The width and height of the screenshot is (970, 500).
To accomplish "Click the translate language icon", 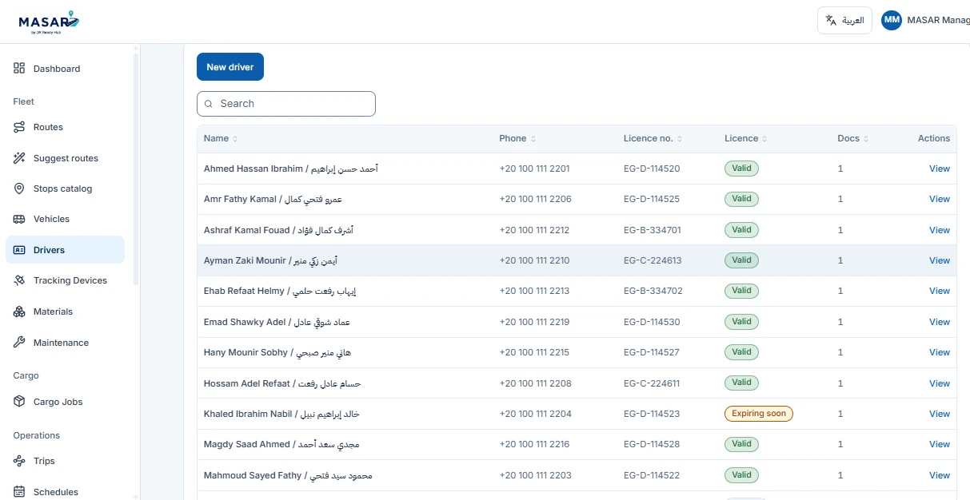I will (x=831, y=21).
